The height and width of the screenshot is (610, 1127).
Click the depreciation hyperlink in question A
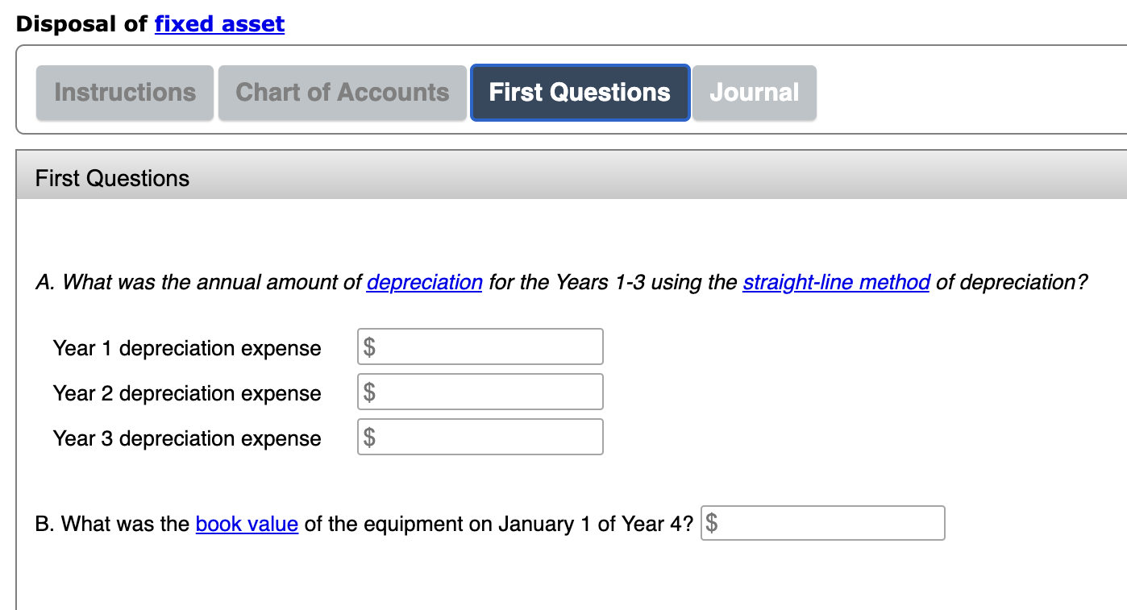point(425,282)
